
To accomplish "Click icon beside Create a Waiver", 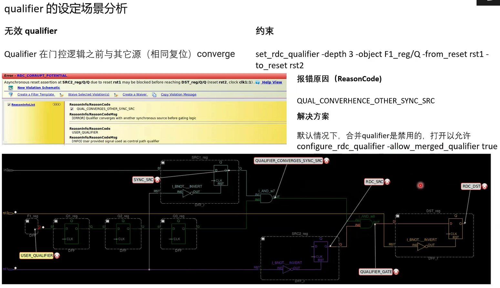I will click(116, 95).
